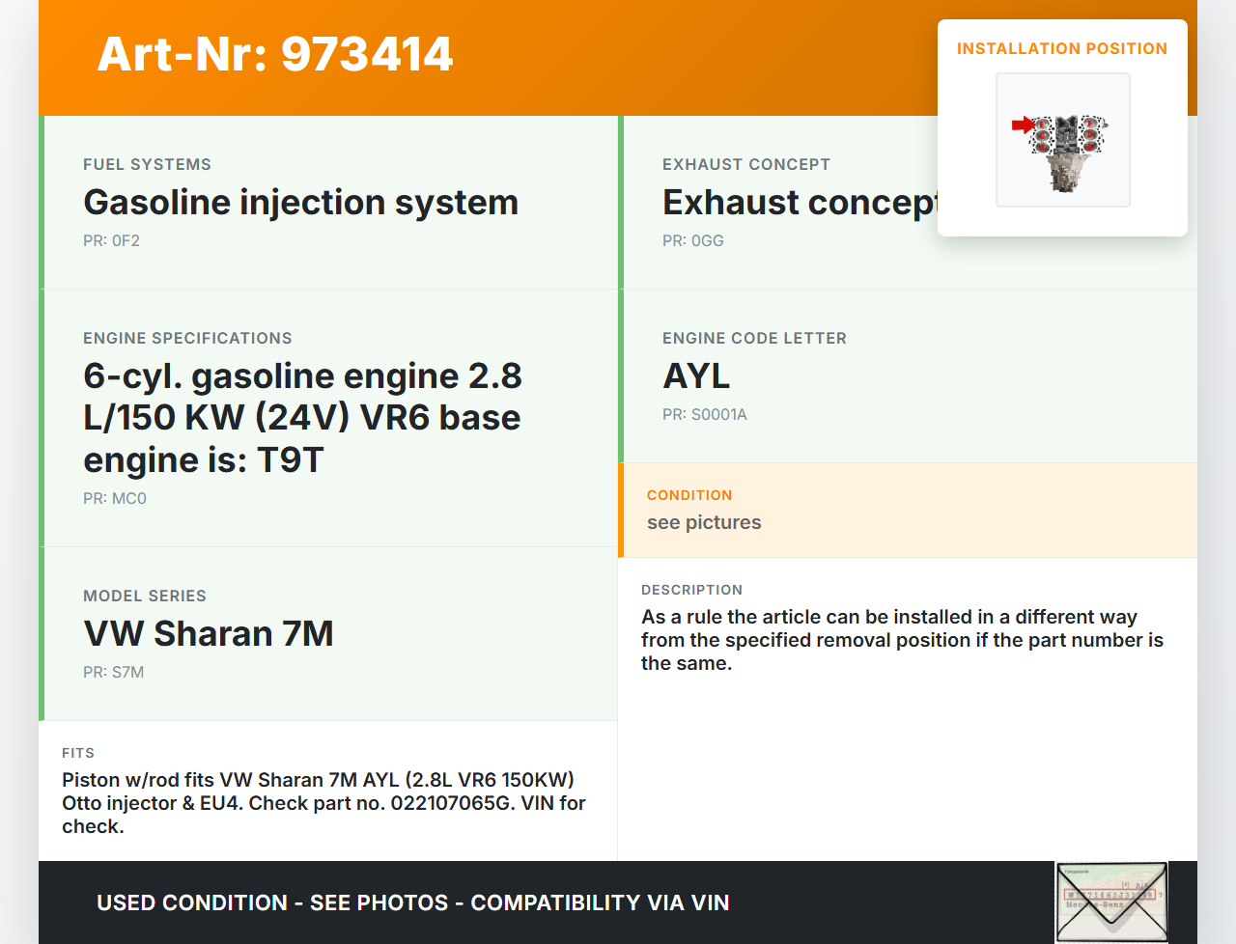This screenshot has height=944, width=1236.
Task: Click the PR: 0F2 code
Action: tap(111, 241)
